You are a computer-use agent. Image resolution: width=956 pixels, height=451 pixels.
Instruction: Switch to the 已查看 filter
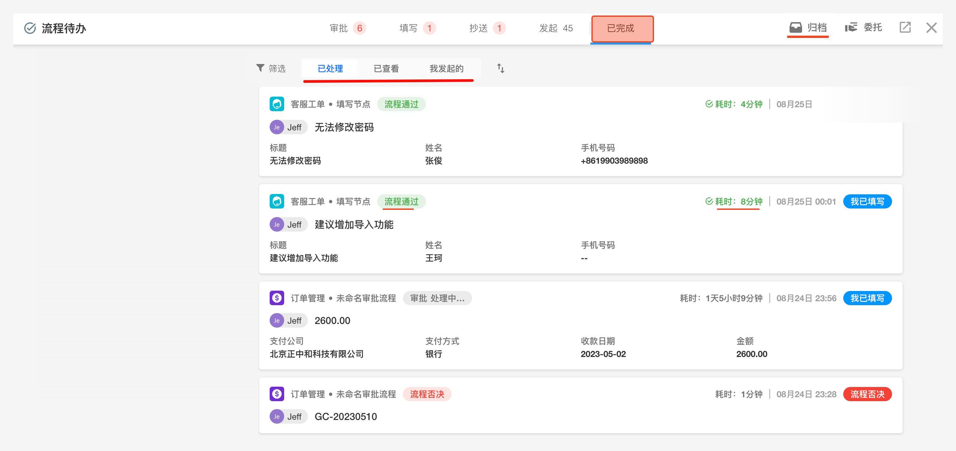386,69
